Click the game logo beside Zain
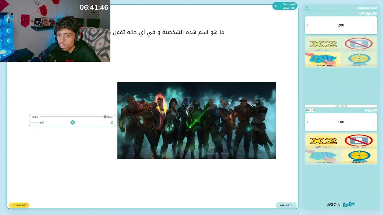This screenshot has width=383, height=215. tap(349, 205)
